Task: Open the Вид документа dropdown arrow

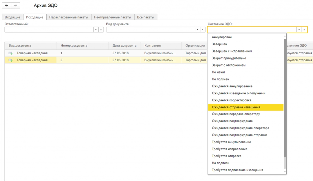Action: pos(197,30)
